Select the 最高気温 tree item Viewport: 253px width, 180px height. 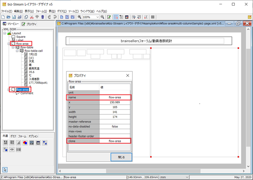pos(34,68)
